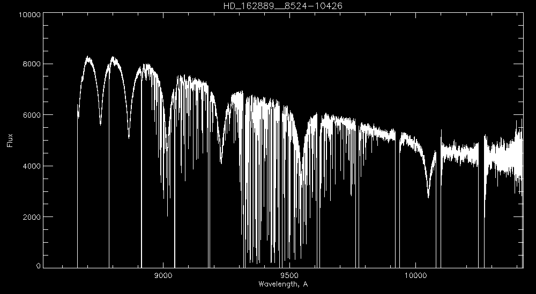
Task: Click the 0 flux tick label
Action: pyautogui.click(x=39, y=266)
